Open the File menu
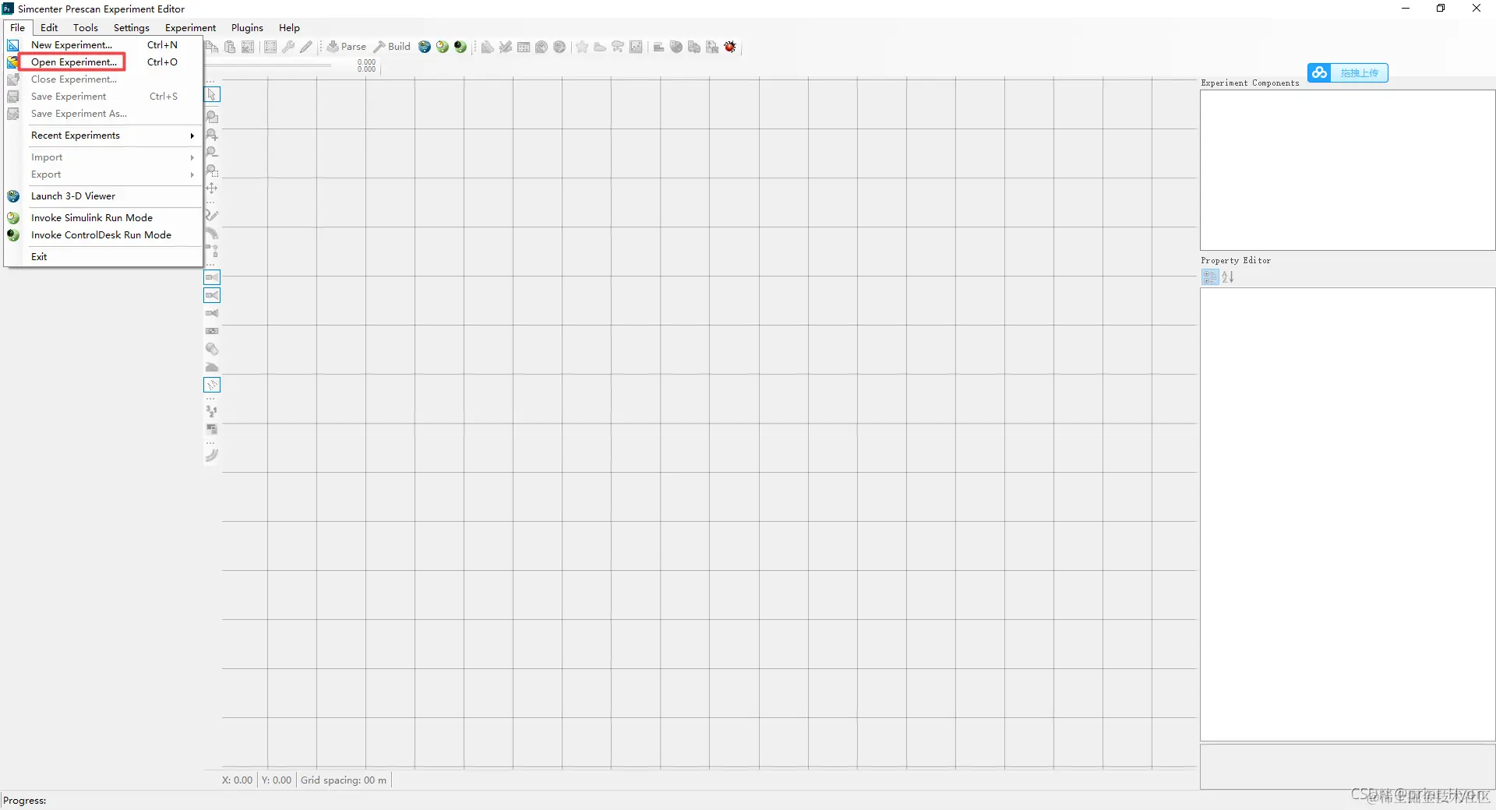The height and width of the screenshot is (810, 1496). point(17,27)
